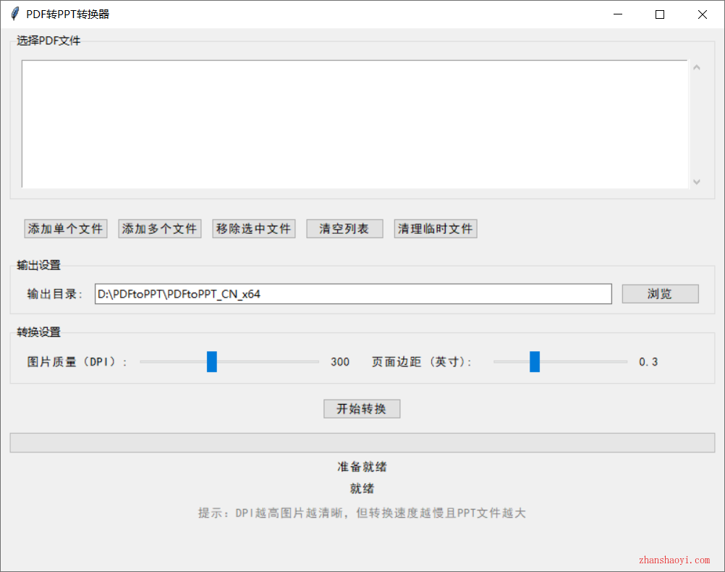The image size is (725, 572).
Task: Maximize the converter window
Action: point(659,14)
